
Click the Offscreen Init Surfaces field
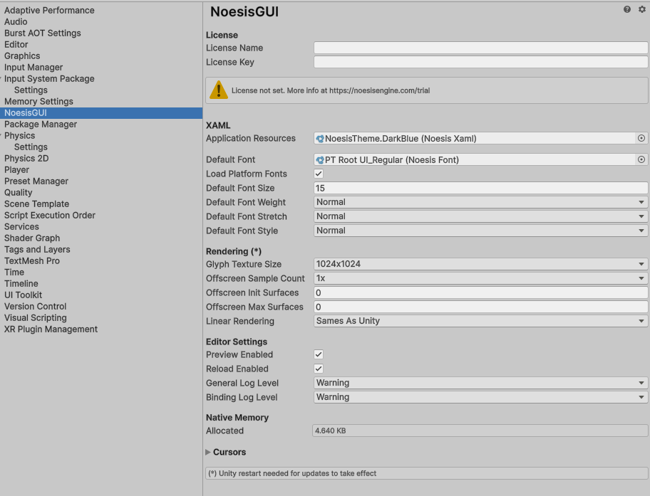pos(480,292)
